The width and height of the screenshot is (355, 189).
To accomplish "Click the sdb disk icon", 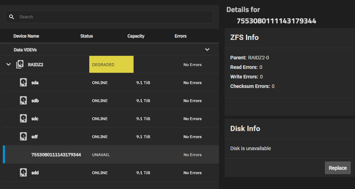I will 23,100.
